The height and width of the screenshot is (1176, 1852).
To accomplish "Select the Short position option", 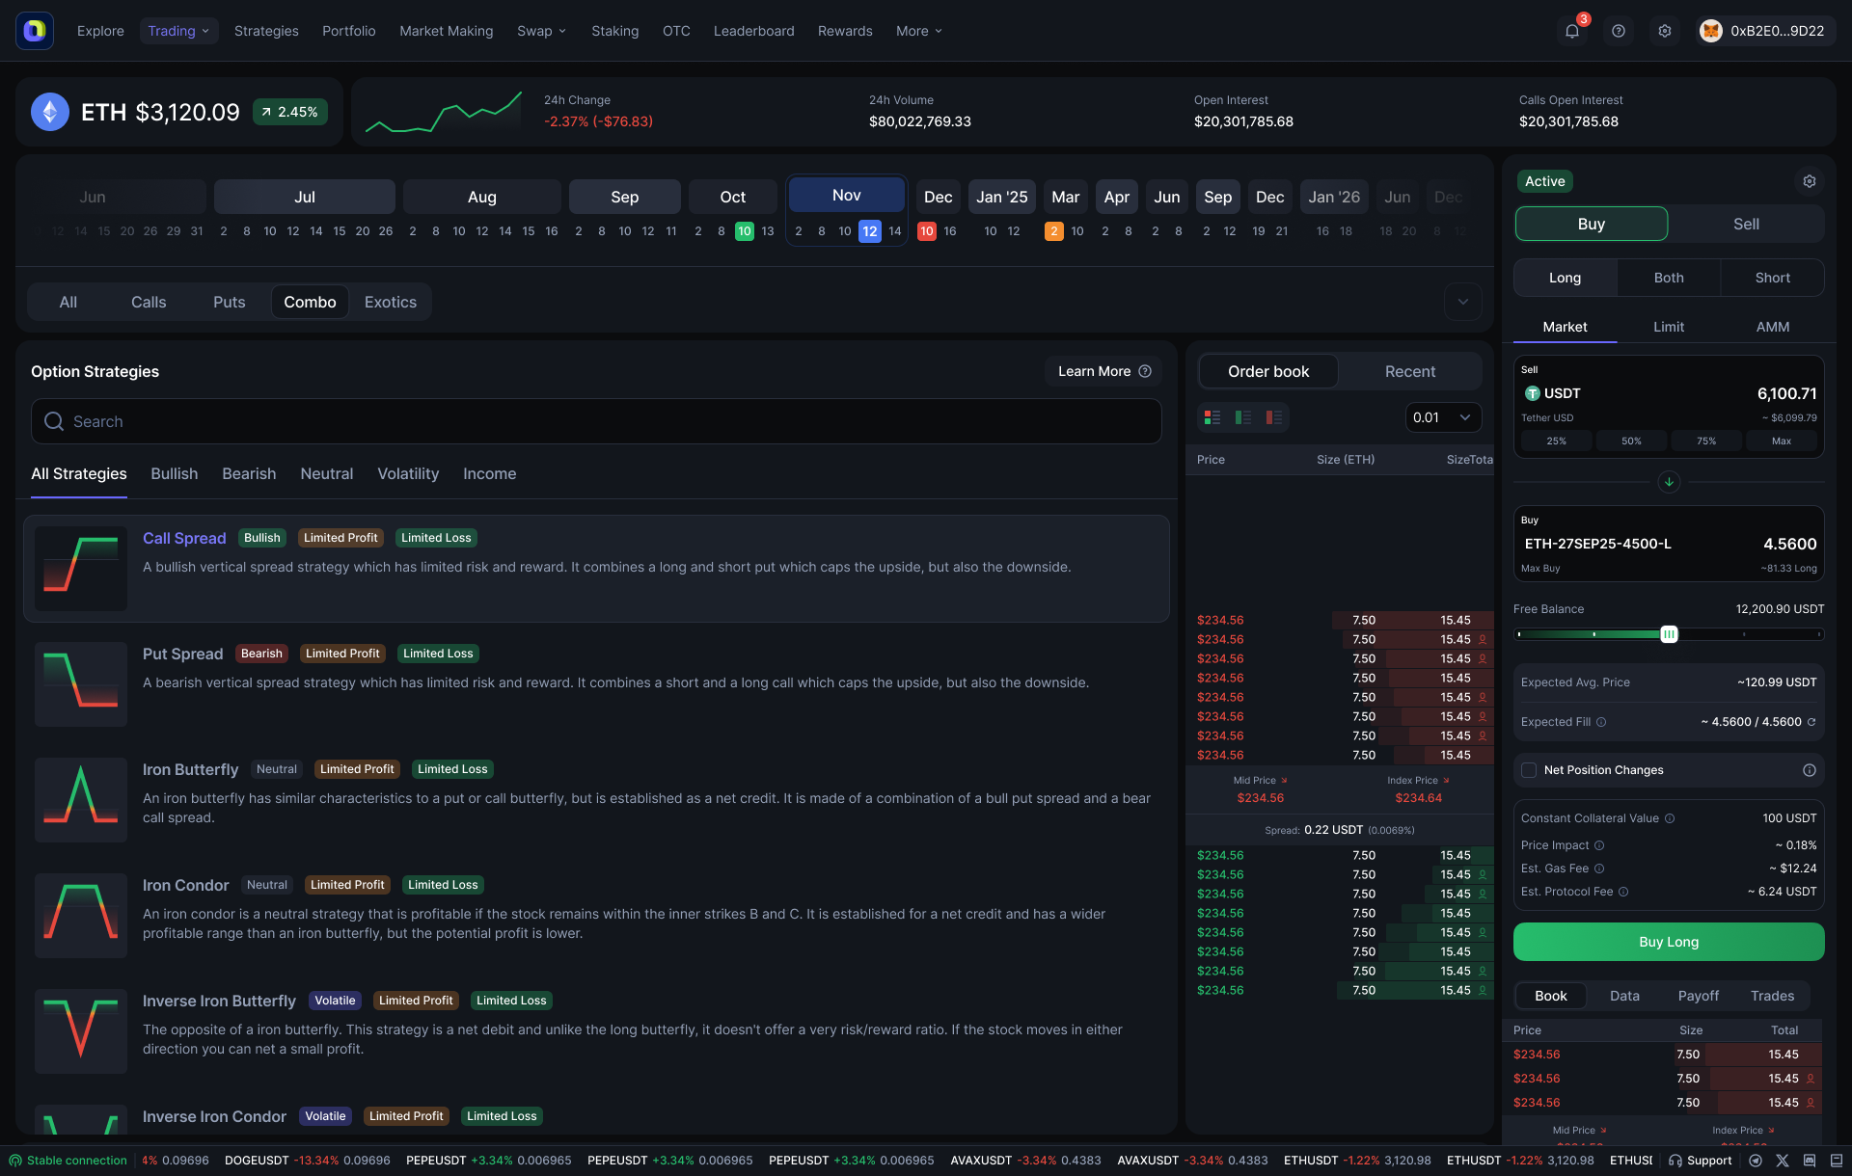I will [x=1772, y=278].
